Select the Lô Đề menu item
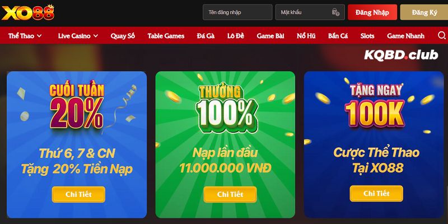This screenshot has width=448, height=224. point(236,36)
